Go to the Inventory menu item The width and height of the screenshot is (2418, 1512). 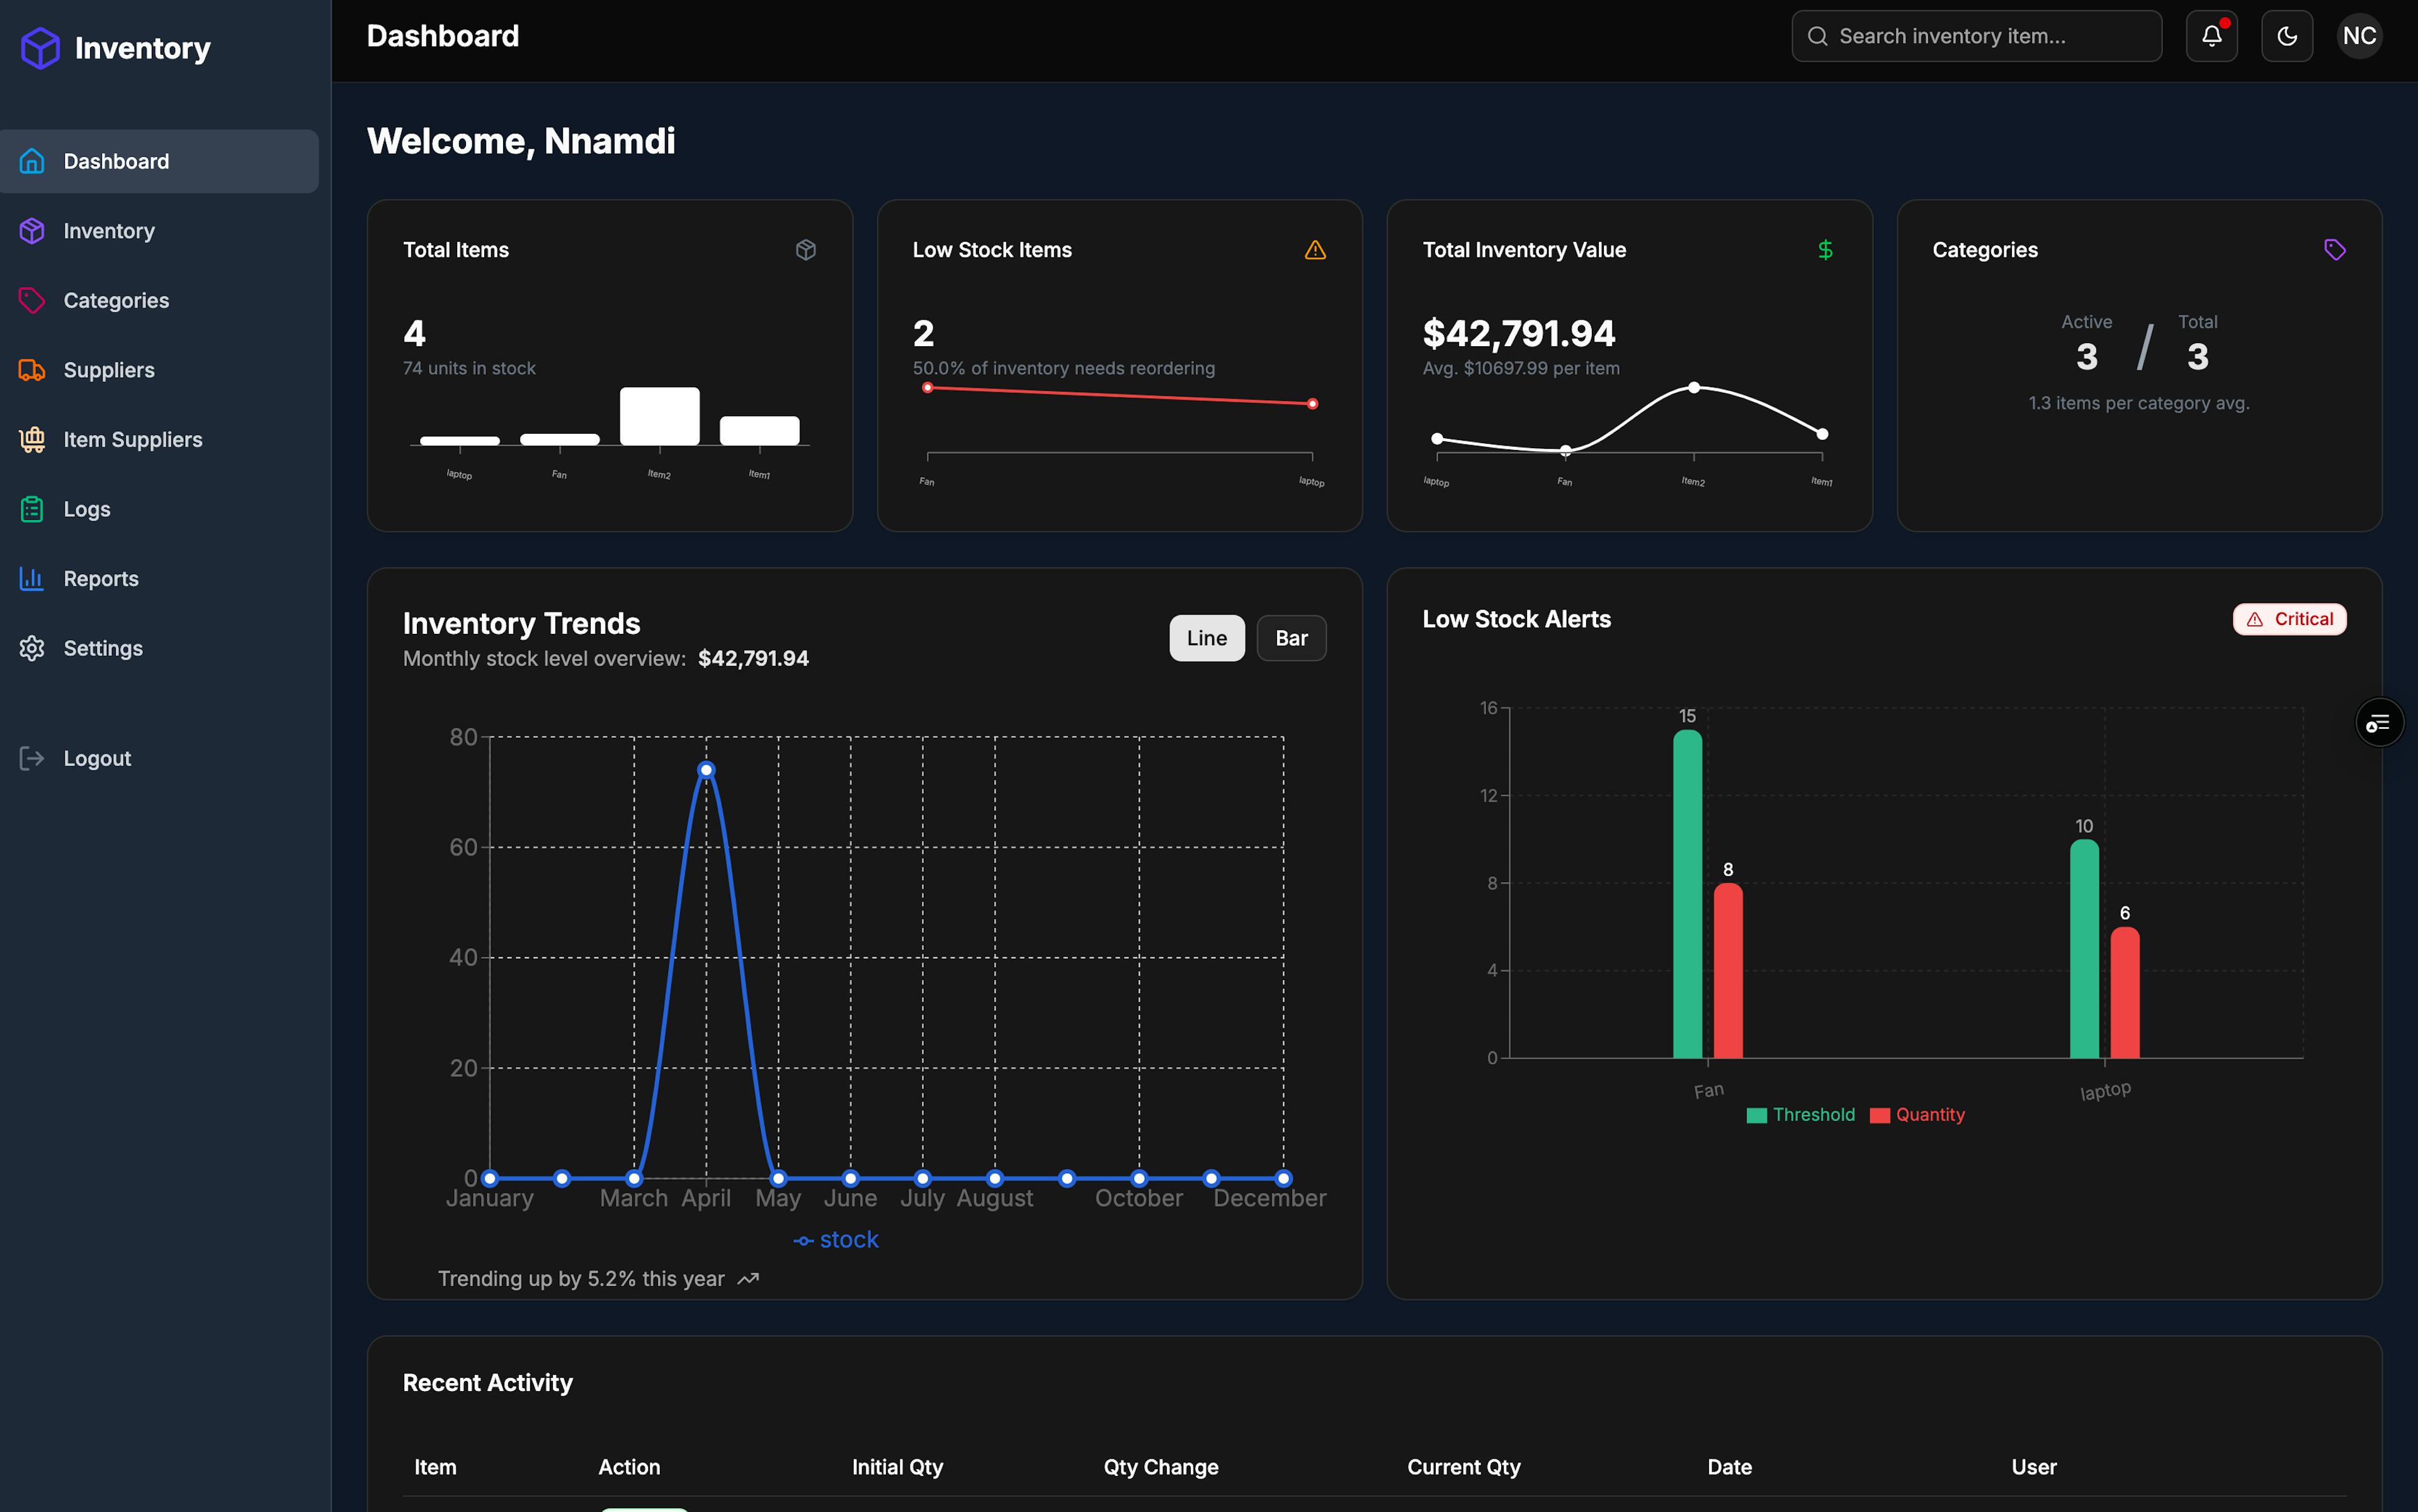coord(109,231)
